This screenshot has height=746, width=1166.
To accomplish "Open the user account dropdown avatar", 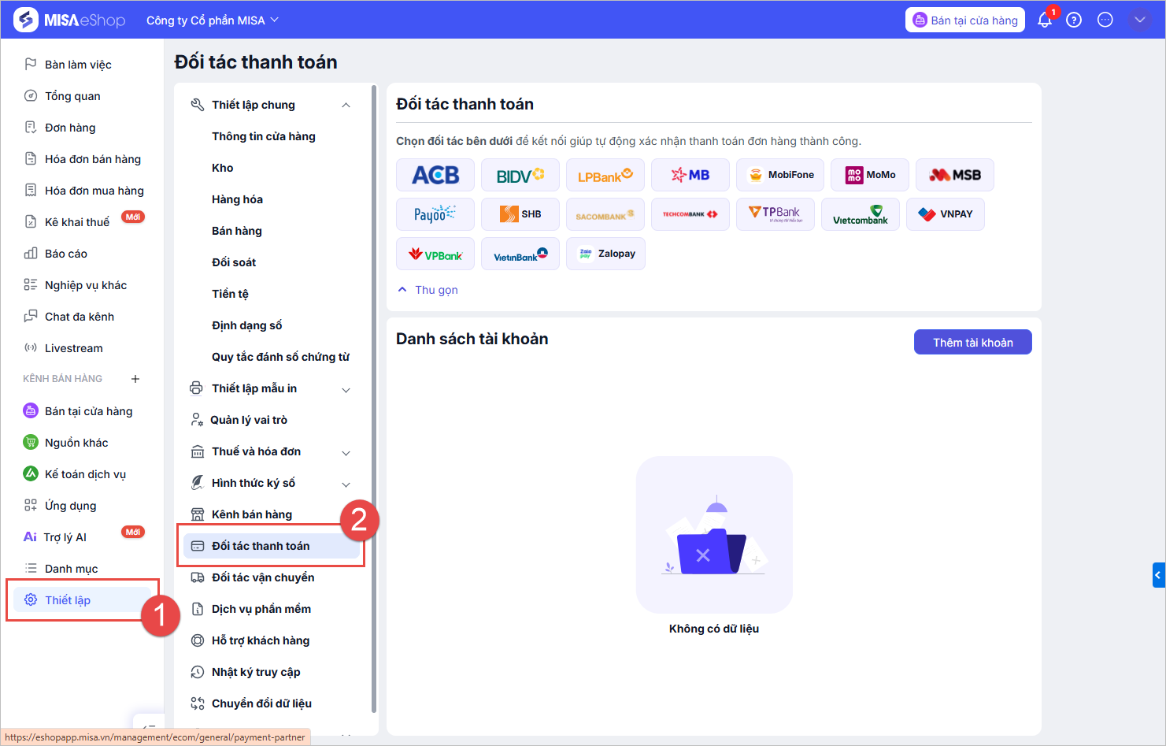I will click(1139, 20).
